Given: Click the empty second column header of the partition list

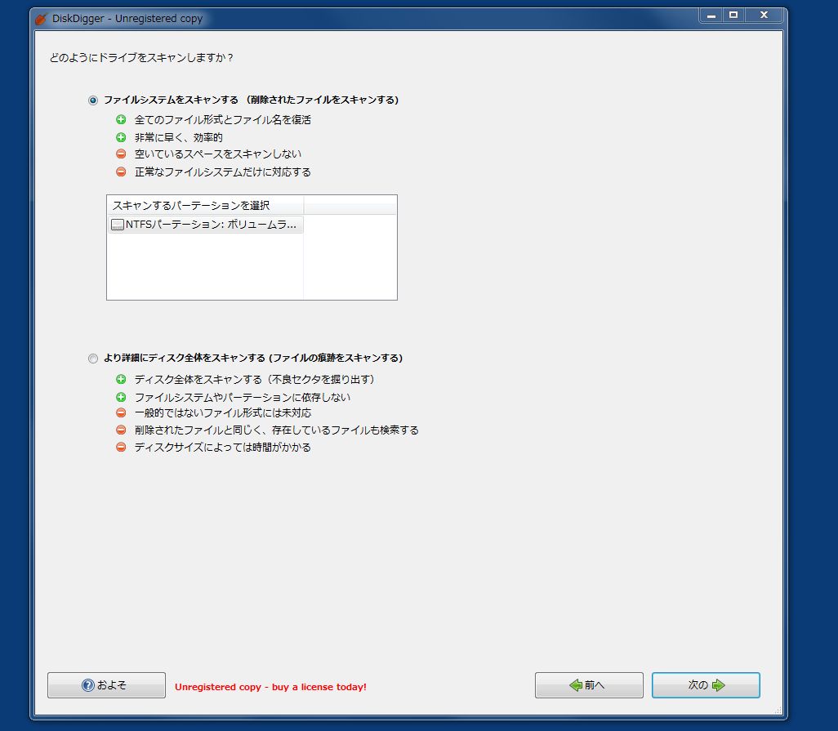Looking at the screenshot, I should coord(350,205).
